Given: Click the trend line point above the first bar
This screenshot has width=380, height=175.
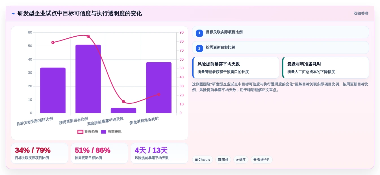Looking at the screenshot, I should click(53, 43).
